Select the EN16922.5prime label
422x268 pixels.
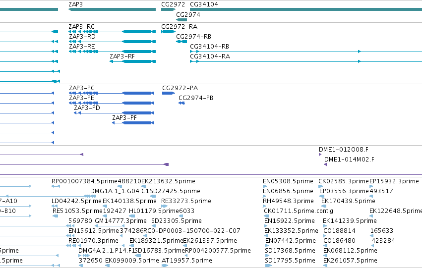pyautogui.click(x=289, y=221)
